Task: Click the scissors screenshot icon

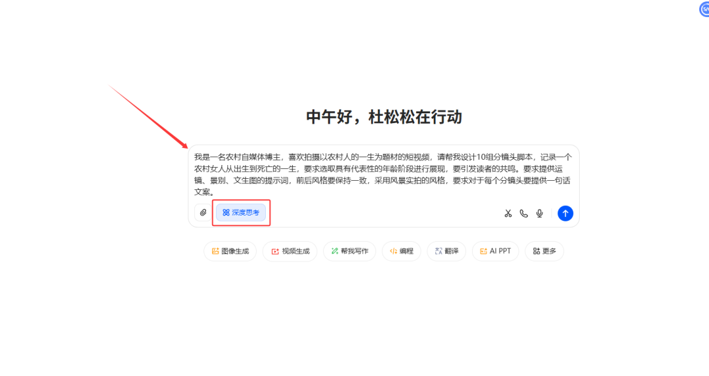Action: tap(508, 214)
